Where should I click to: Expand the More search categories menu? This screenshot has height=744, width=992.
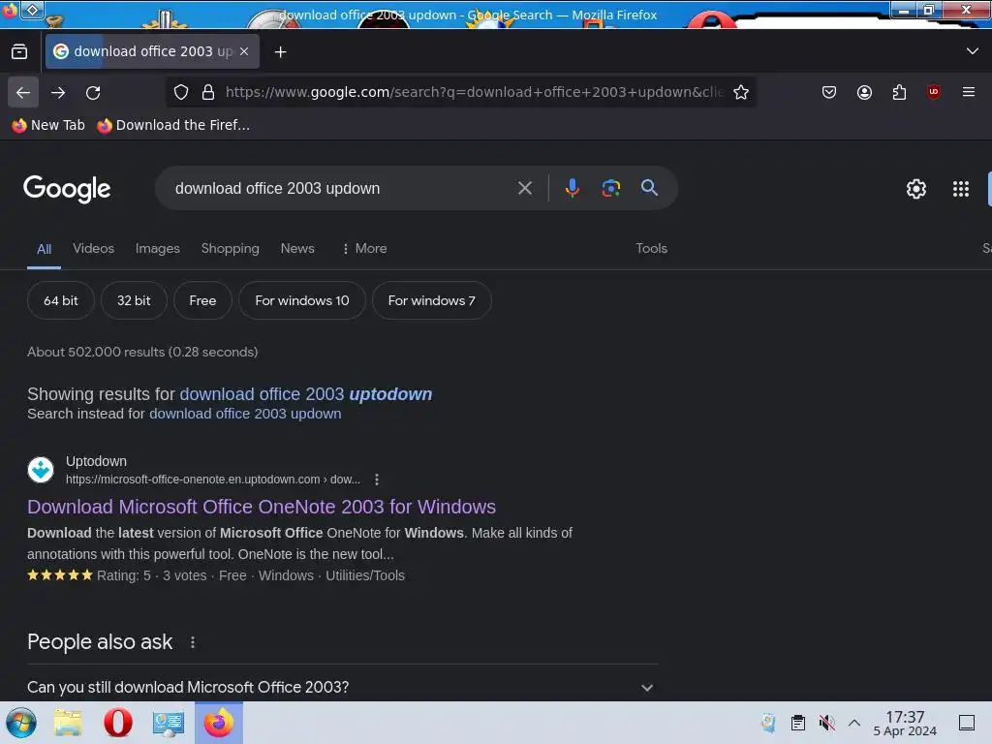pyautogui.click(x=364, y=248)
